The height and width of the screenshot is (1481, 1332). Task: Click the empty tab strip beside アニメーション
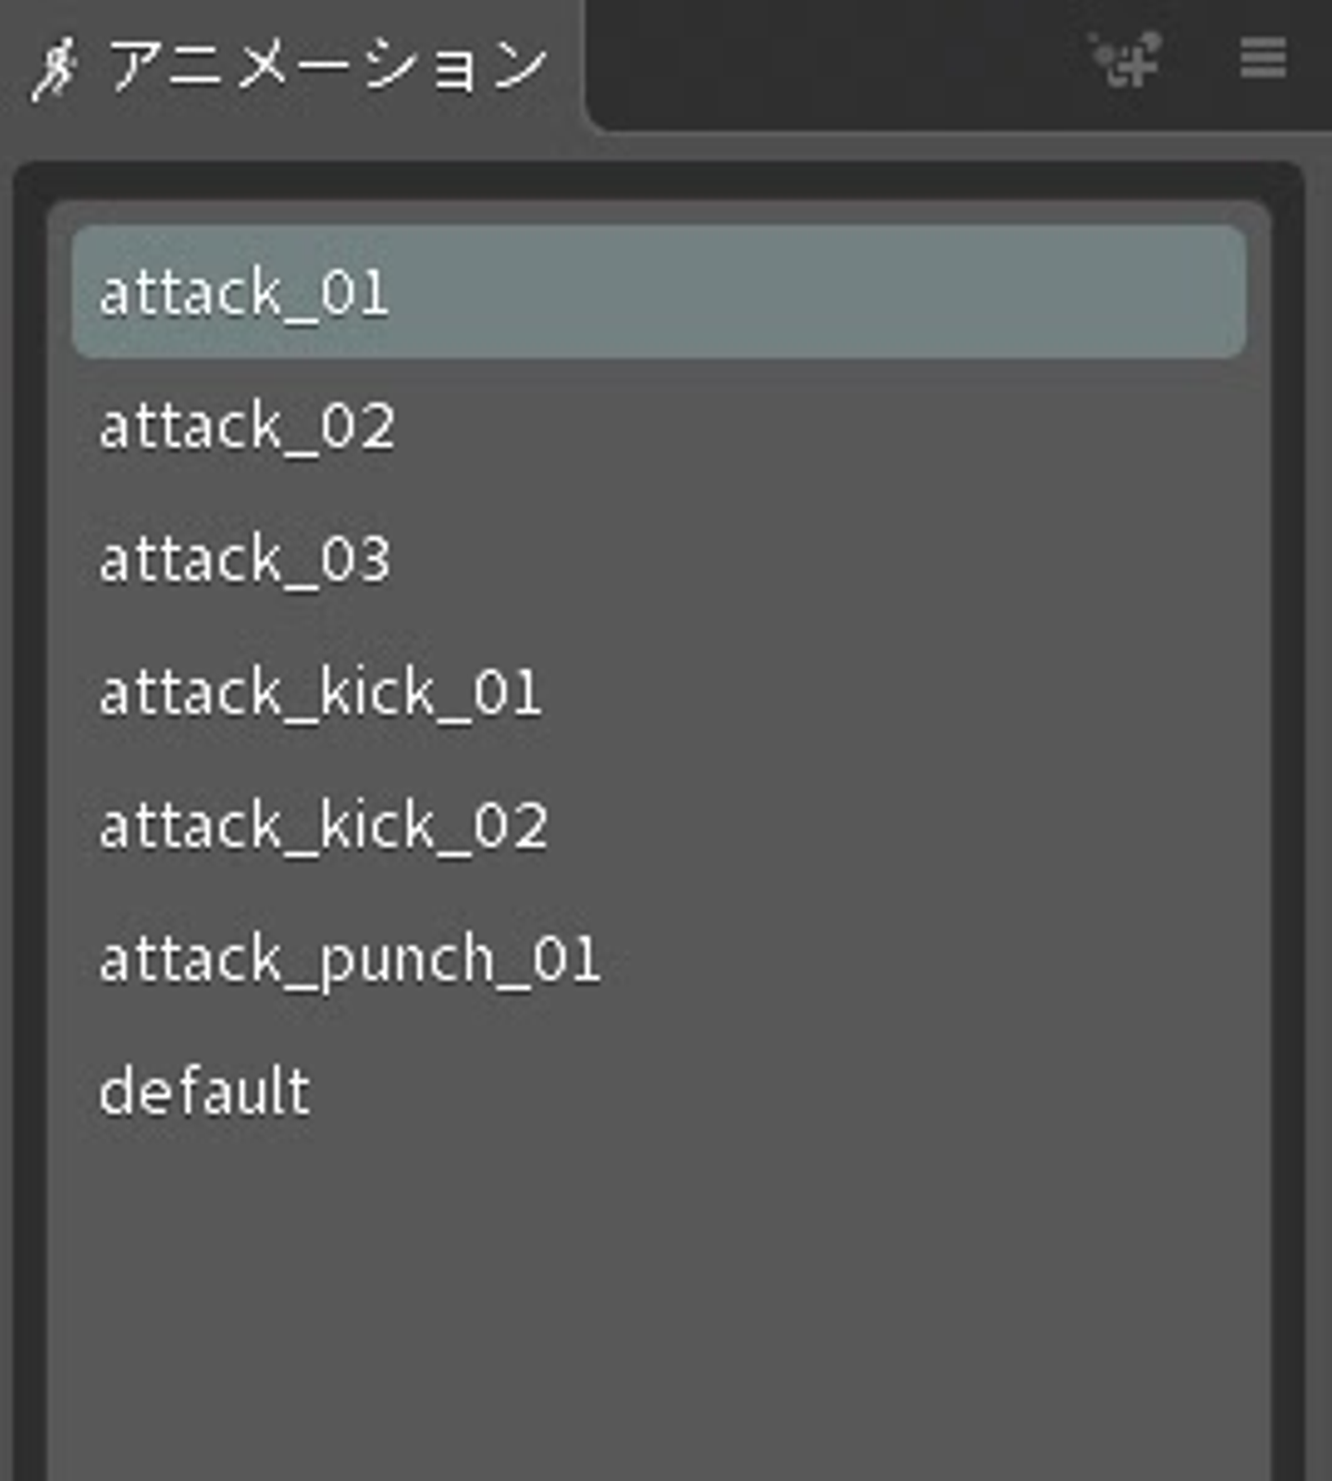click(x=832, y=65)
